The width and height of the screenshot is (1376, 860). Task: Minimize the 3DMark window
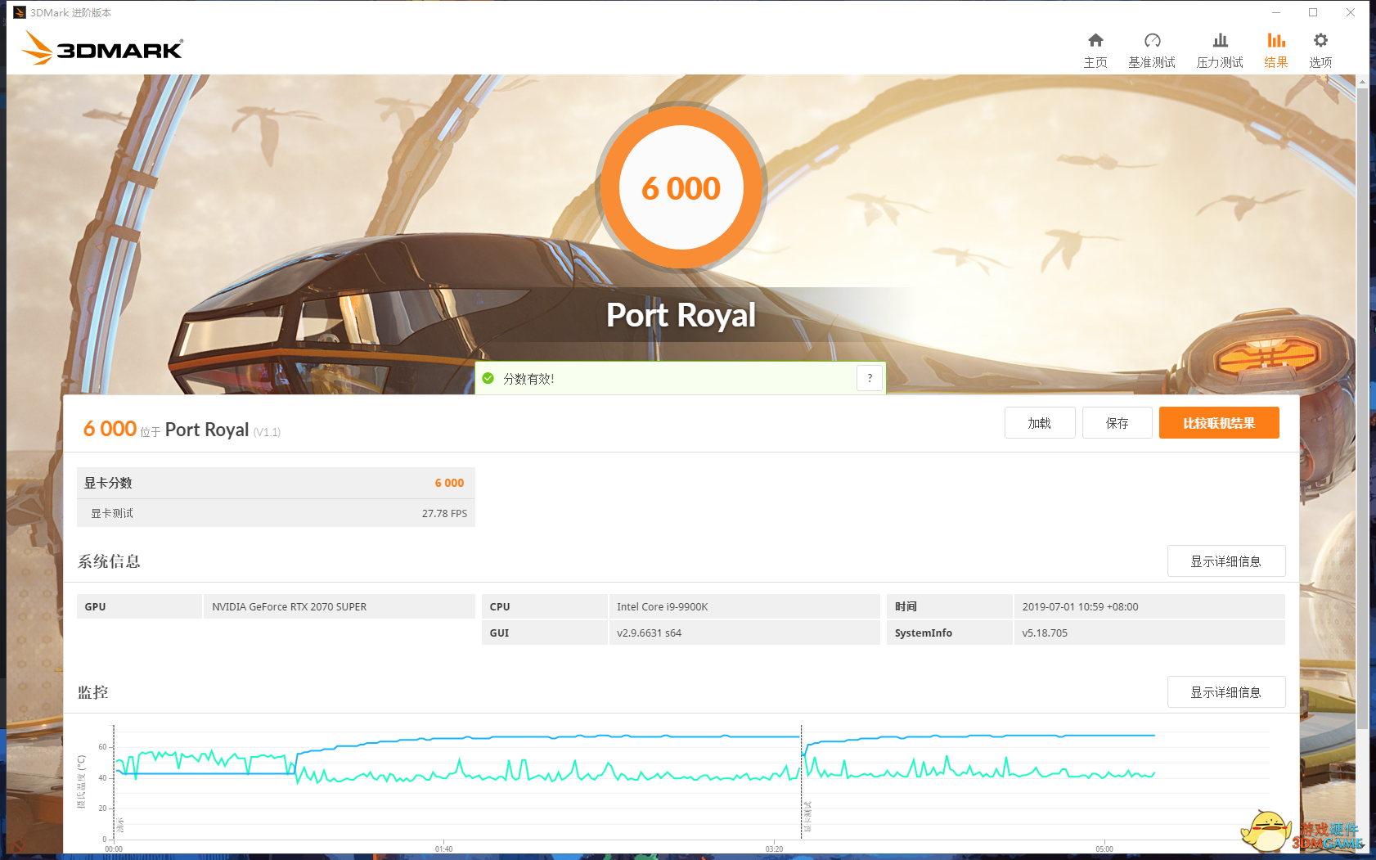point(1276,12)
